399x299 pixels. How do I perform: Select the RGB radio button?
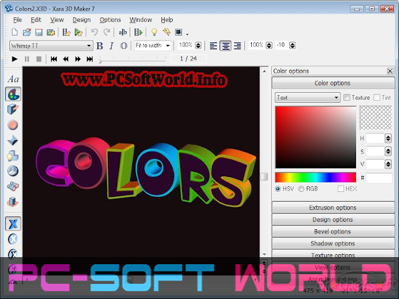tap(301, 189)
